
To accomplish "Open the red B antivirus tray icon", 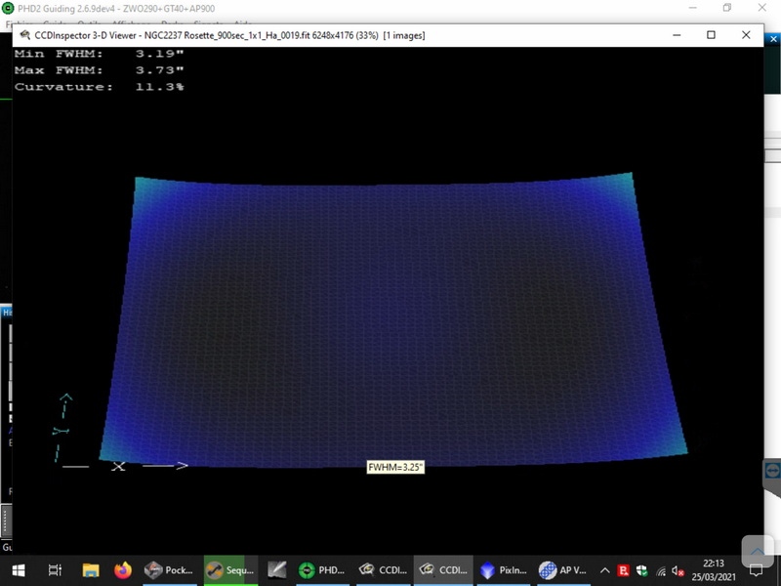I will point(623,570).
